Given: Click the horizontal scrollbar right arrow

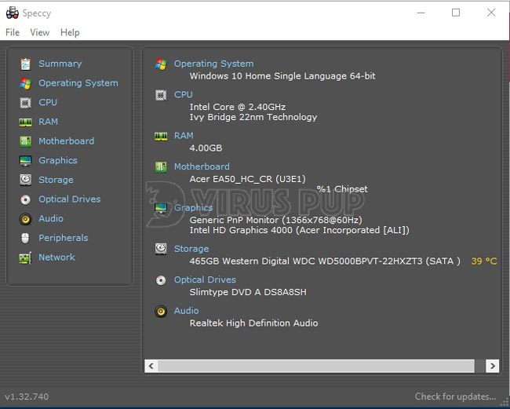Looking at the screenshot, I should [493, 366].
